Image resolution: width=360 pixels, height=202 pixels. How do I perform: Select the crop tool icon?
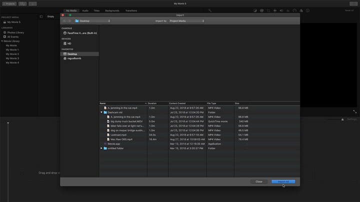(x=268, y=10)
